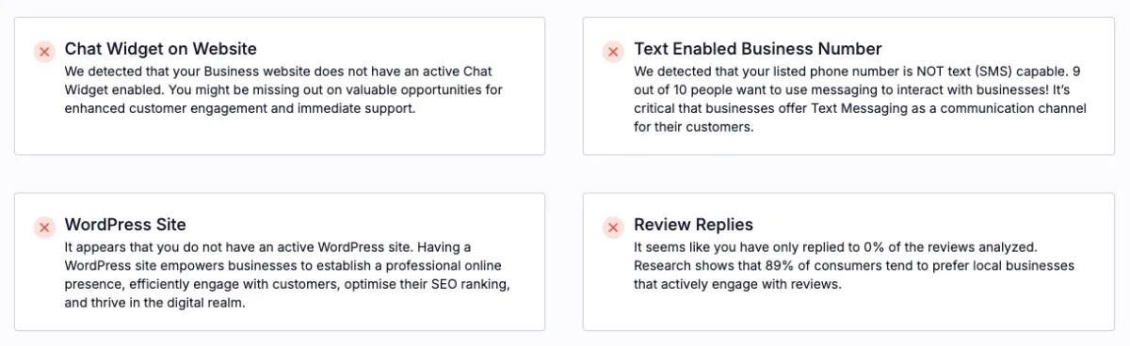Click the Chat Widget description paragraph
This screenshot has width=1130, height=346.
(283, 90)
